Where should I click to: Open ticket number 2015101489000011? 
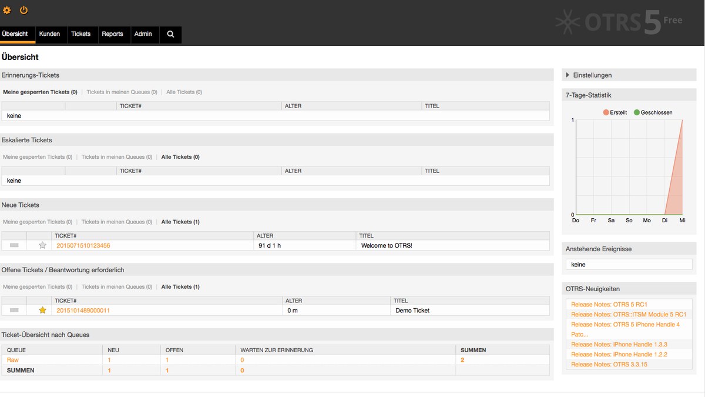point(83,310)
